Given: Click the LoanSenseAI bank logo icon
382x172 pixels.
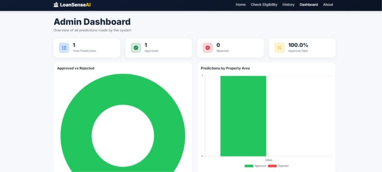Looking at the screenshot, I should coord(56,4).
